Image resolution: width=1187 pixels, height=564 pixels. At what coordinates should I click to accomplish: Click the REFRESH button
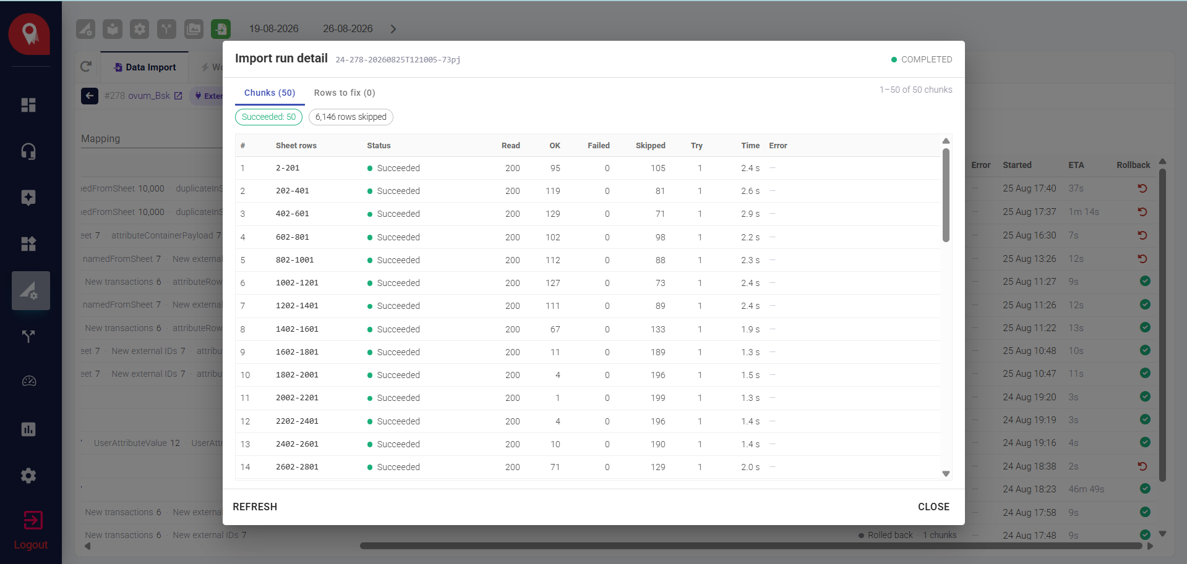tap(255, 507)
